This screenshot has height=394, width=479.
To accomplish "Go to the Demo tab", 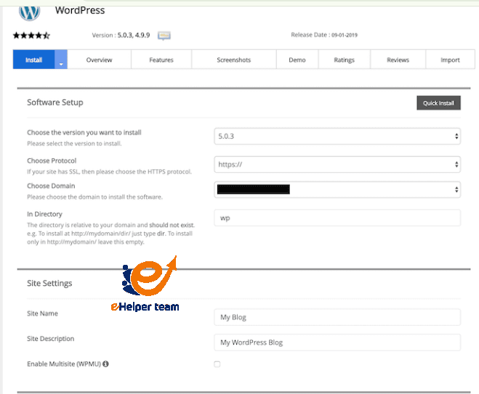I will [297, 59].
